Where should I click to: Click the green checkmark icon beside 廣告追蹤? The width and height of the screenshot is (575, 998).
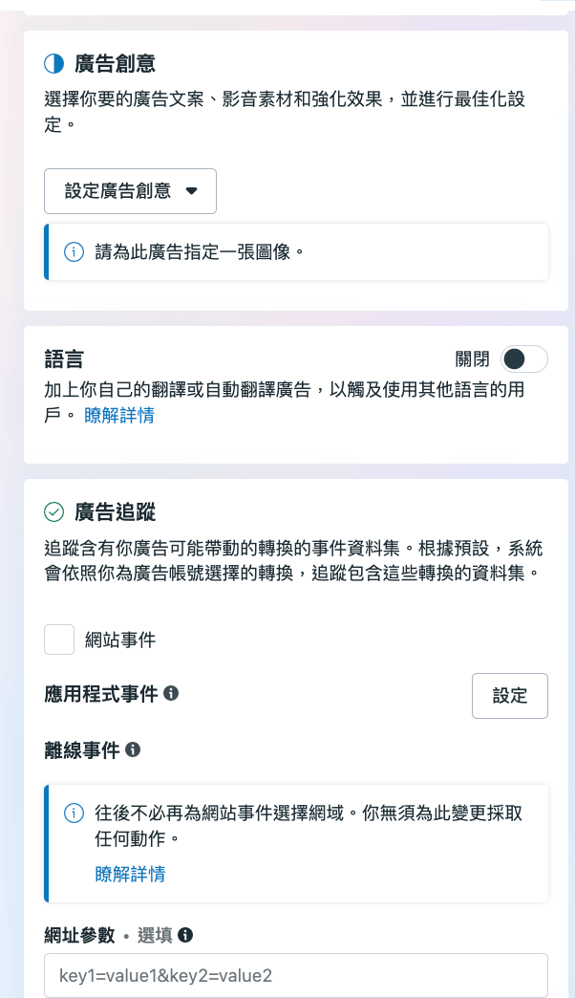(54, 512)
